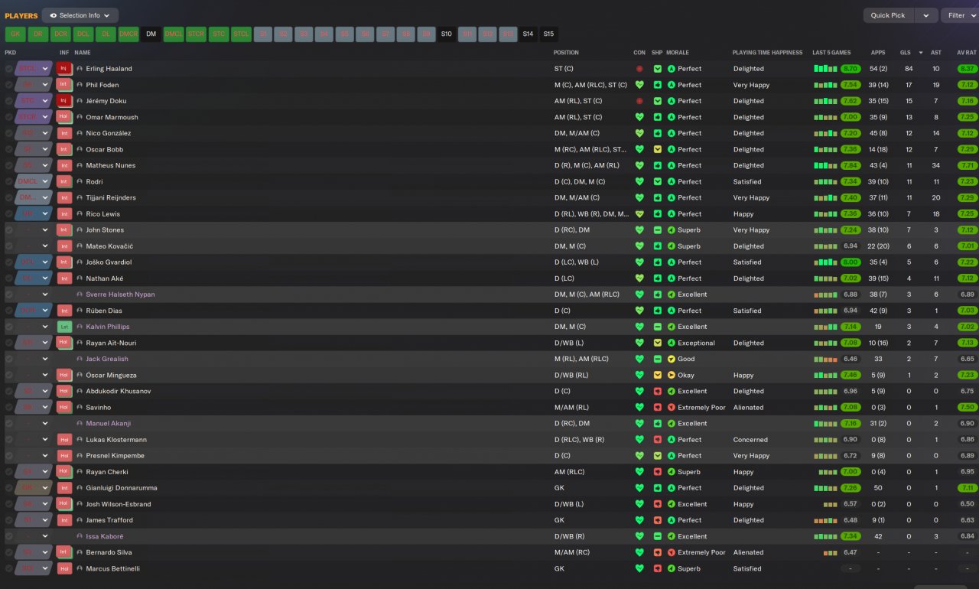Click Savinho's red Extremely Poor morale icon

coord(671,407)
